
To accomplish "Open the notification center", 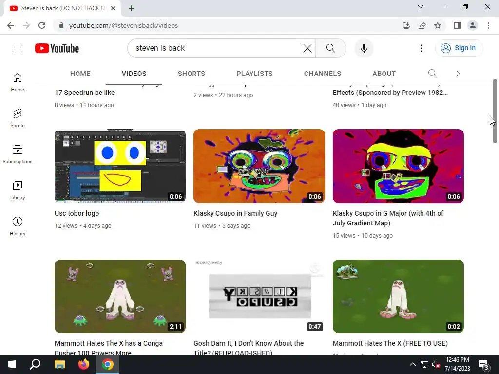I will pyautogui.click(x=484, y=364).
